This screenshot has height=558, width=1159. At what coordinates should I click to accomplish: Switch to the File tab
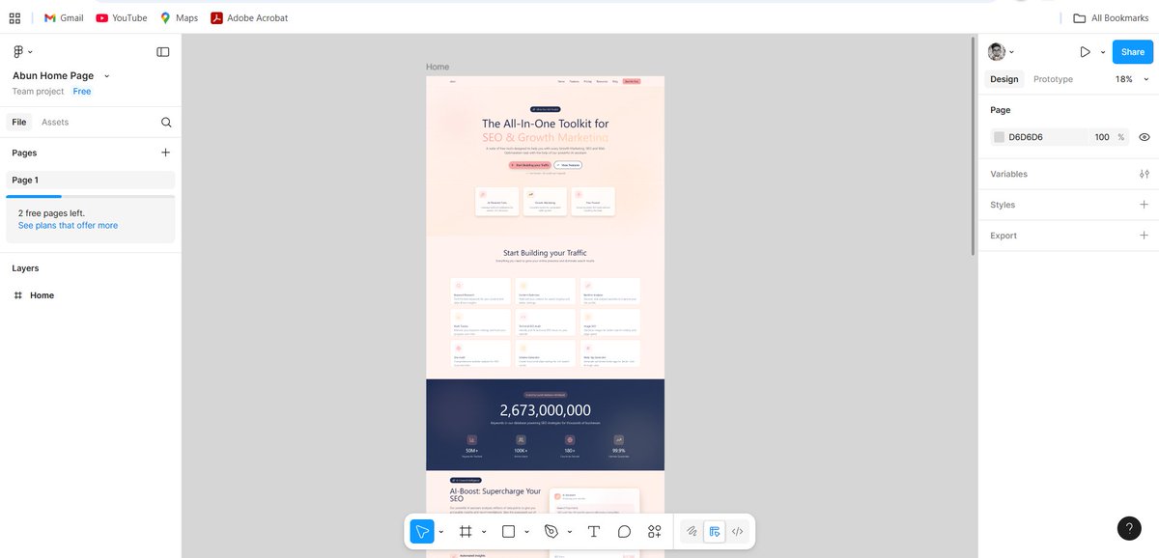point(19,123)
